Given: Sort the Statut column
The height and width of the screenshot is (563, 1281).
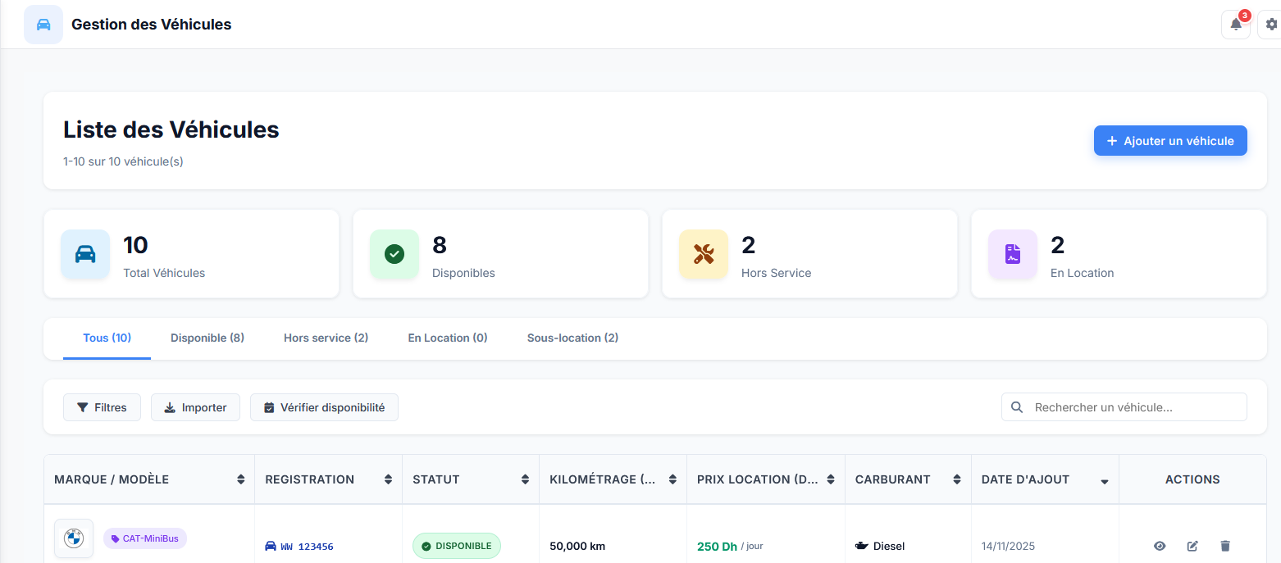Looking at the screenshot, I should tap(525, 479).
